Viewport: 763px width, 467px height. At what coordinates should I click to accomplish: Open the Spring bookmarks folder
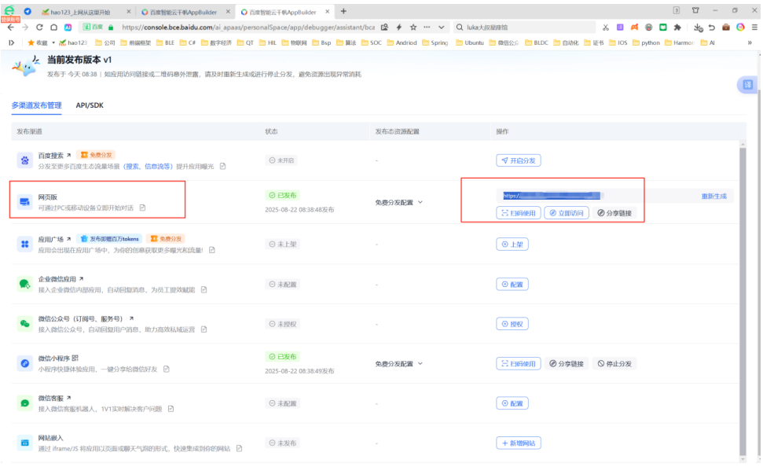[x=435, y=43]
